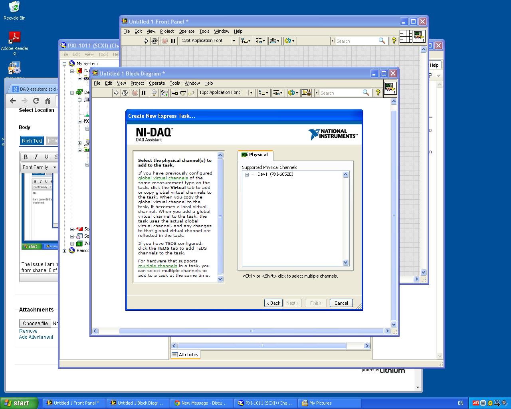Open Tools menu in Block Diagram window
This screenshot has height=409, width=511.
click(175, 83)
